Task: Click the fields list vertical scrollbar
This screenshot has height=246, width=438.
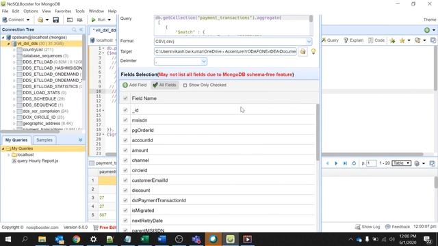Action: (318, 132)
